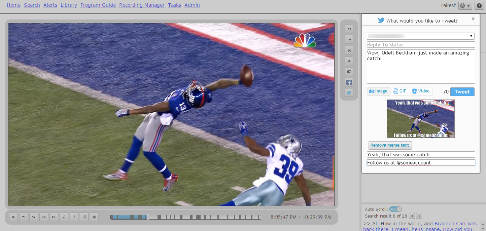Click the Twitter icon in side toolbar
This screenshot has height=231, width=486.
(349, 93)
